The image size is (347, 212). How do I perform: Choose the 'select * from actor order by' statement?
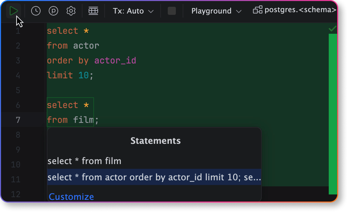[x=154, y=177]
